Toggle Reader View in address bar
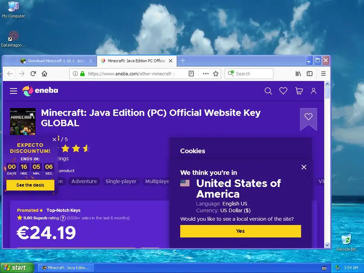 [191, 74]
